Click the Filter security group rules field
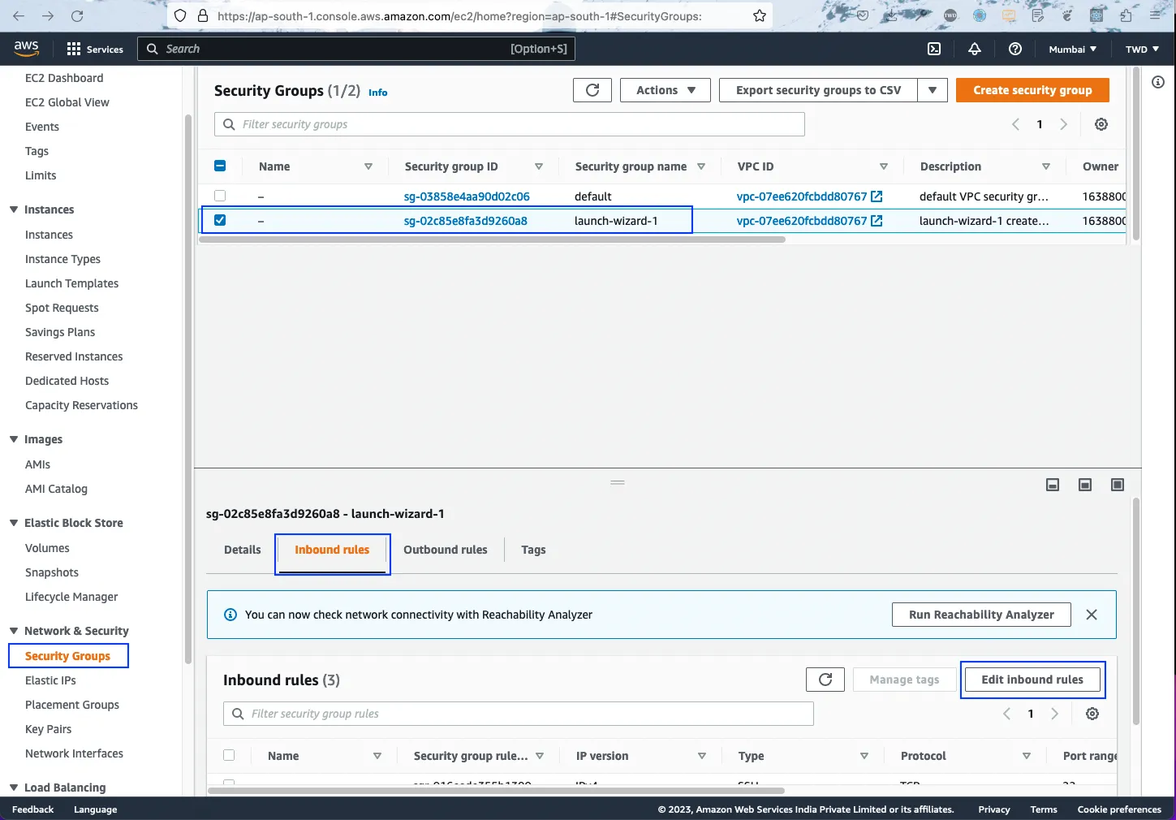The height and width of the screenshot is (820, 1176). coord(519,714)
